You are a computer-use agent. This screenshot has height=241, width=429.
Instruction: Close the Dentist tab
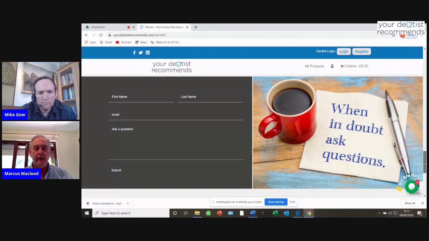coord(187,27)
